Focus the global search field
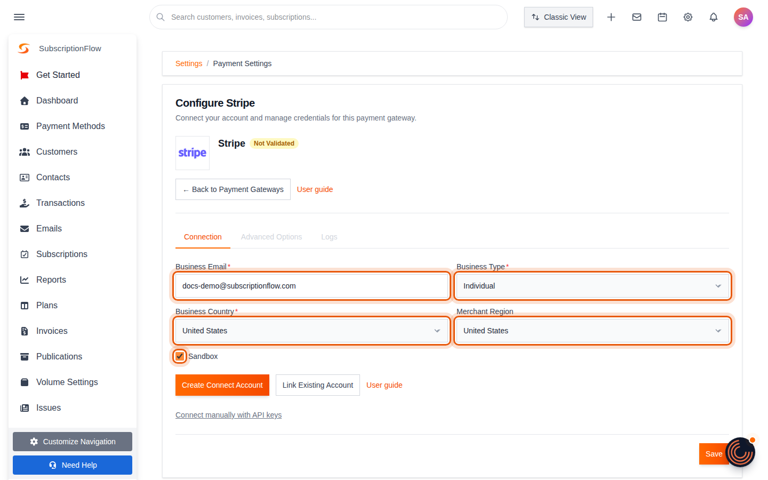This screenshot has width=768, height=480. 329,17
